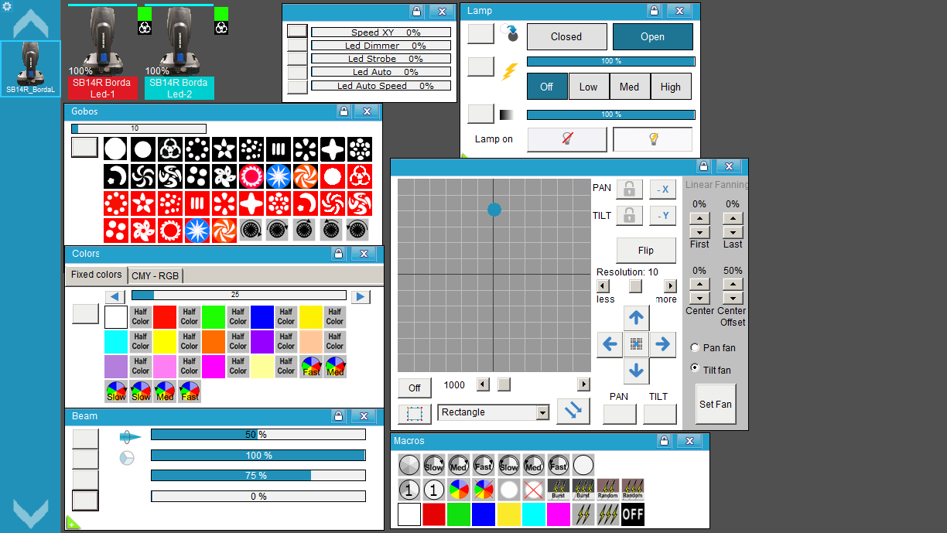Click the -Y invert tilt button
Image resolution: width=947 pixels, height=533 pixels.
tap(662, 216)
